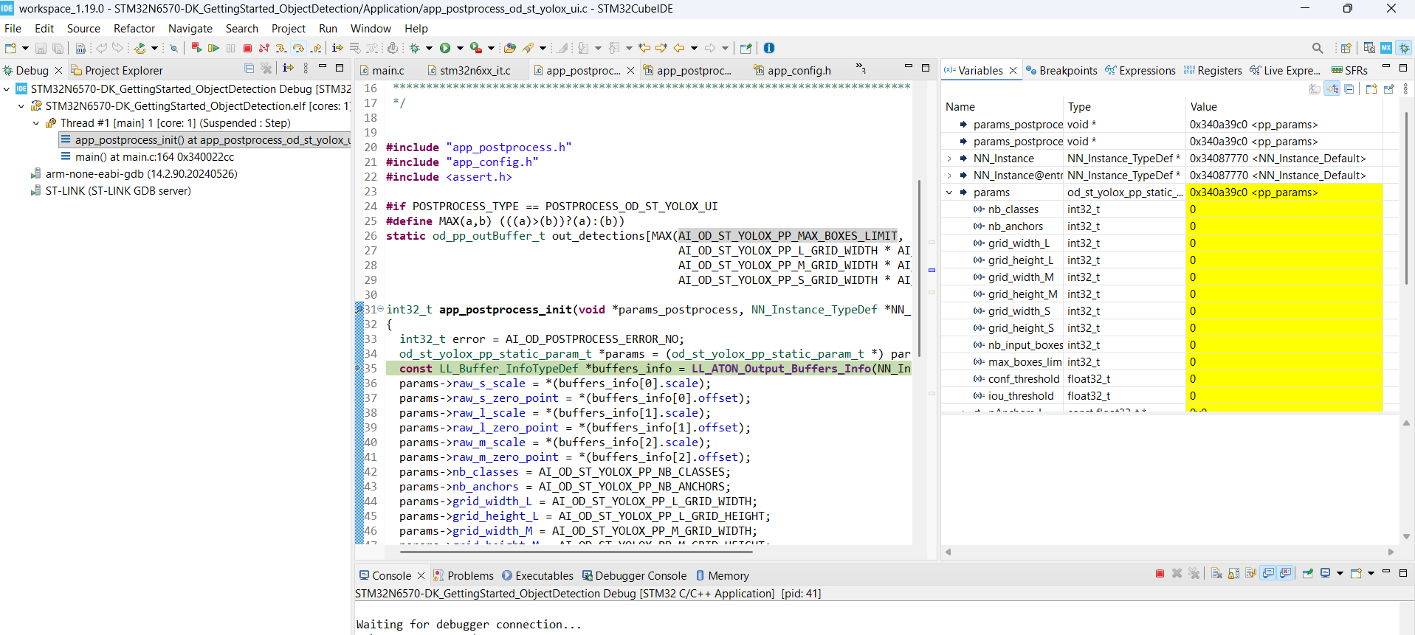Open the MX device configuration perspective
Image resolution: width=1415 pixels, height=635 pixels.
[1386, 48]
